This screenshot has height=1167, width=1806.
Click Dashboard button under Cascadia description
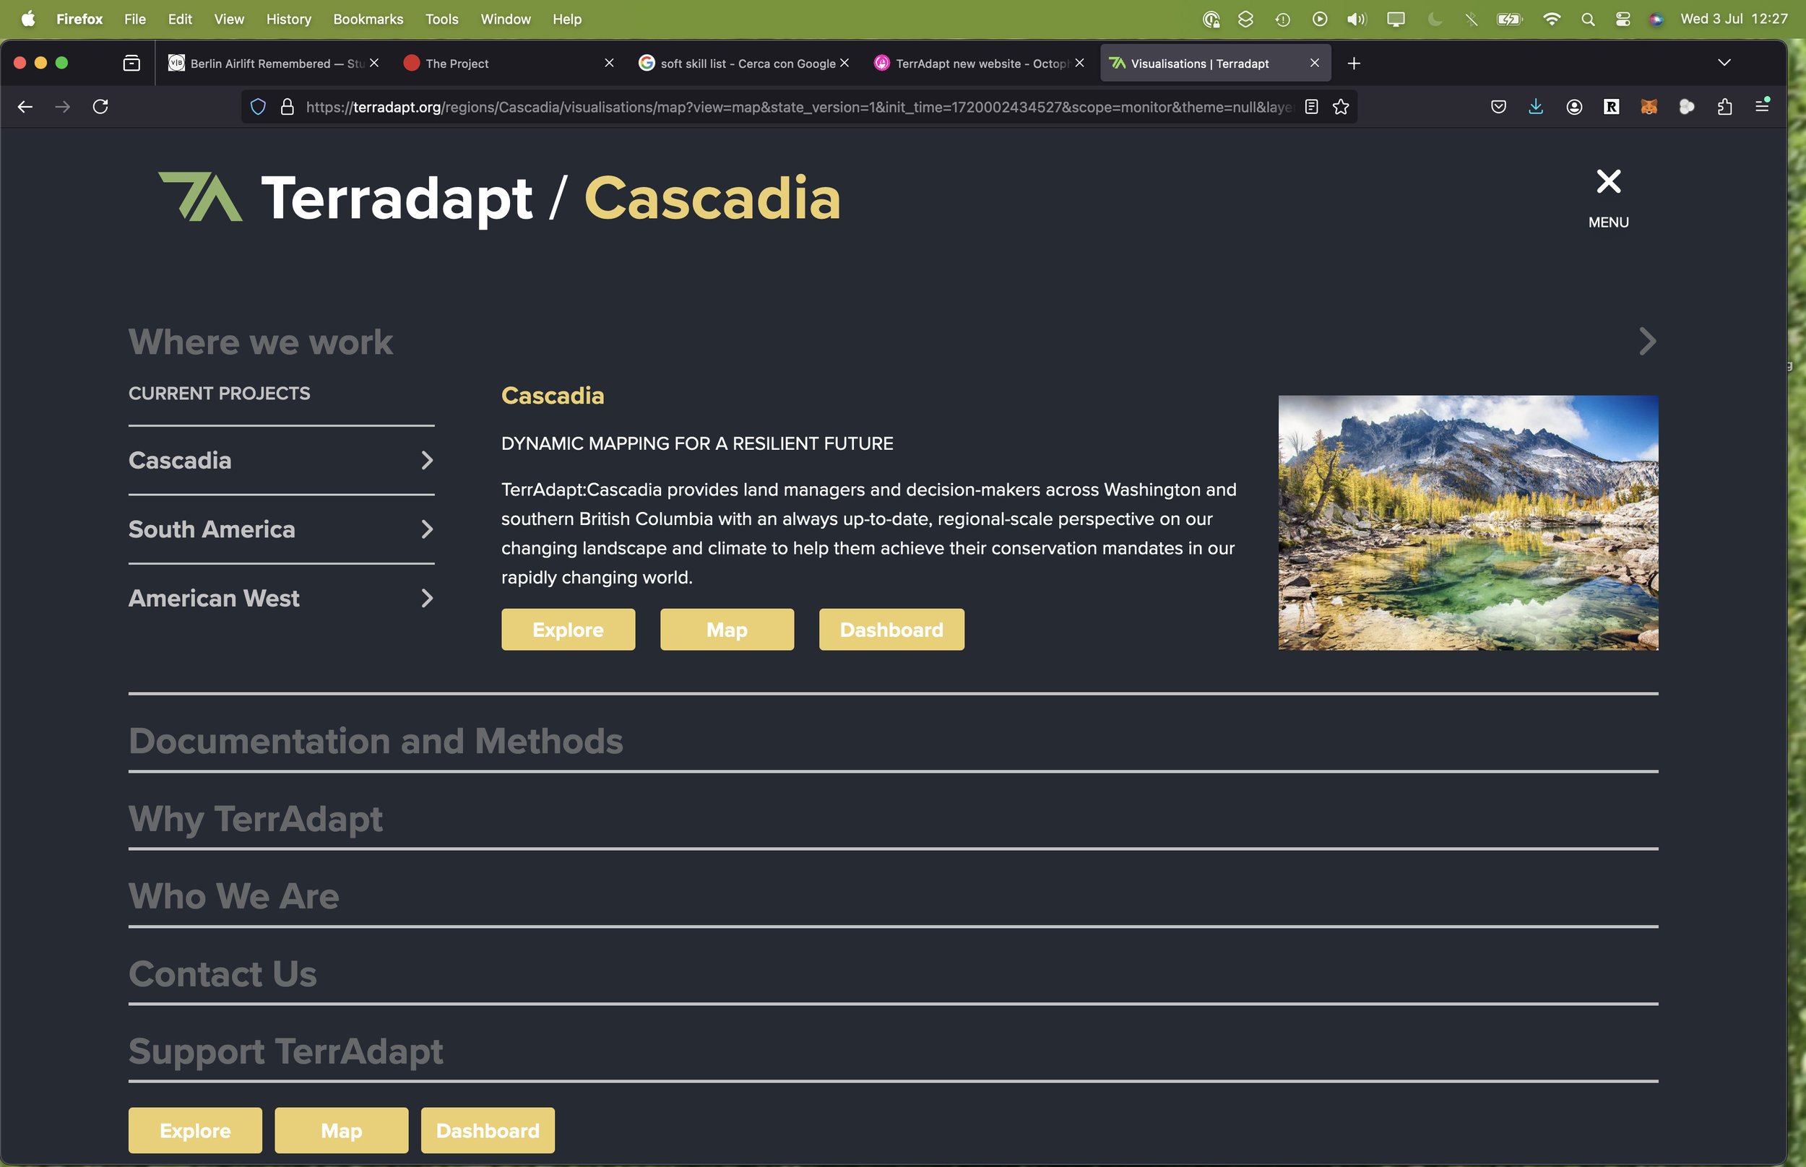click(891, 630)
